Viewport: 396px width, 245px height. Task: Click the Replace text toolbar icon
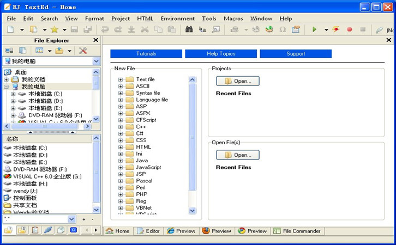202,29
